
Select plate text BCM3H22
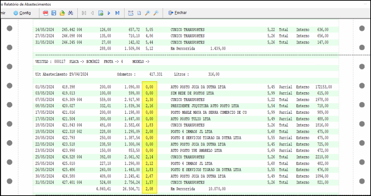[93, 62]
